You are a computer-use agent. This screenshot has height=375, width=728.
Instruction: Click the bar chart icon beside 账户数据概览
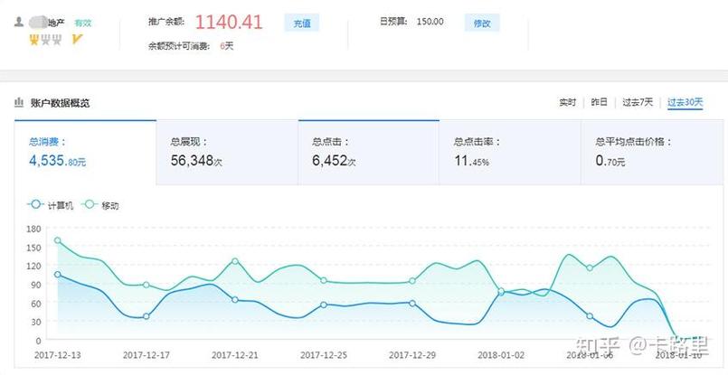(19, 102)
